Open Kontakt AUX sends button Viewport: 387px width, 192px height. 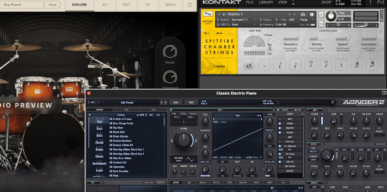tap(382, 19)
